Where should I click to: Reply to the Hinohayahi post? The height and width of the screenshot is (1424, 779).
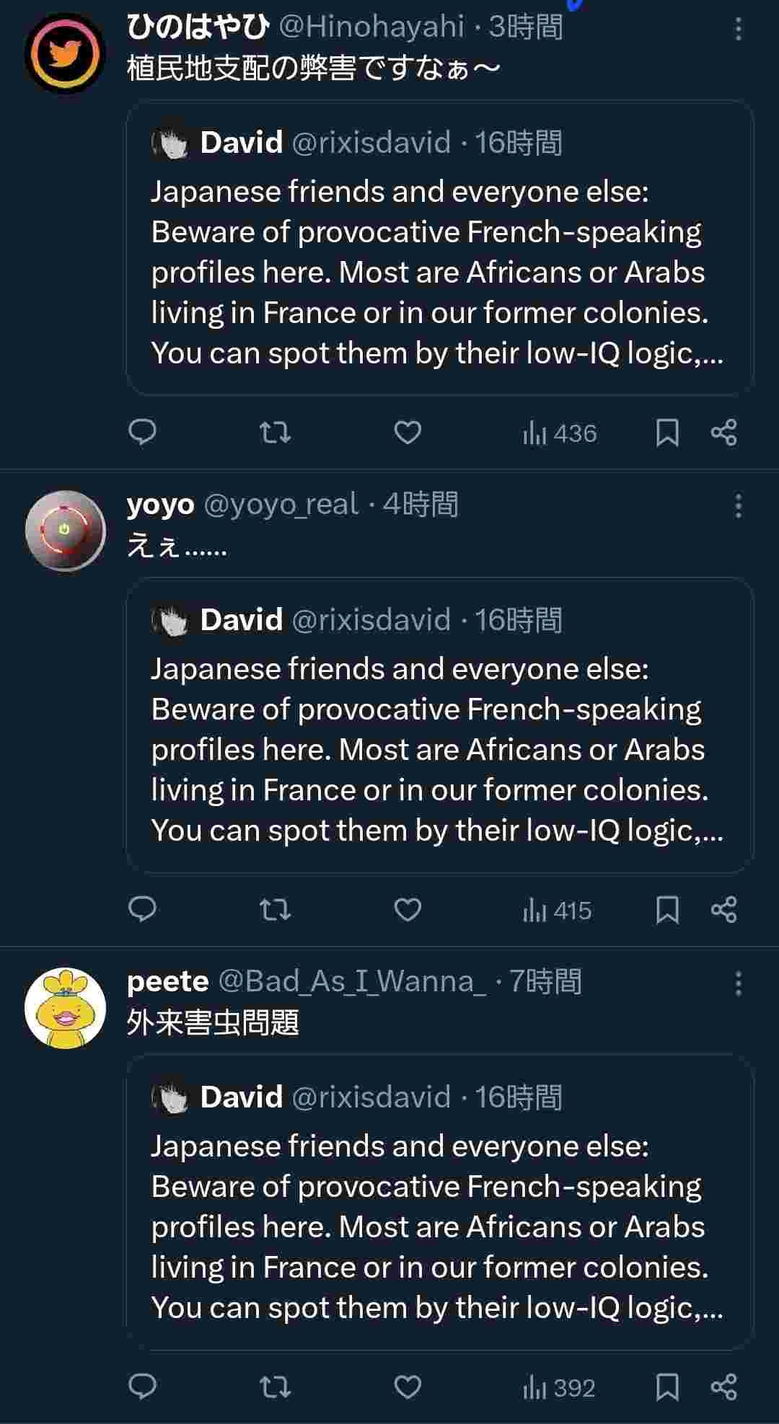pos(142,433)
